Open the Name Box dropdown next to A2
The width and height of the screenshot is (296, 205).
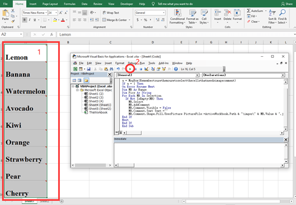tap(21, 34)
